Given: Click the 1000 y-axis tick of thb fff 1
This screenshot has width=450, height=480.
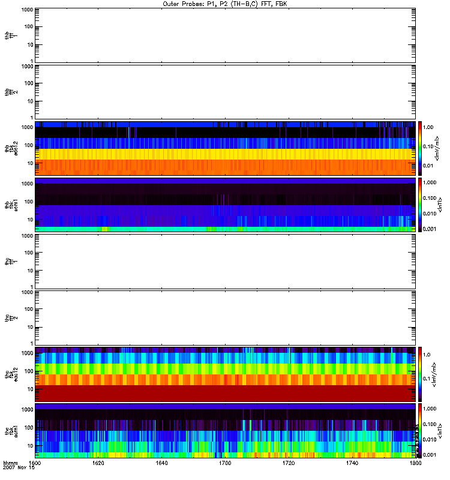Looking at the screenshot, I should click(x=27, y=10).
